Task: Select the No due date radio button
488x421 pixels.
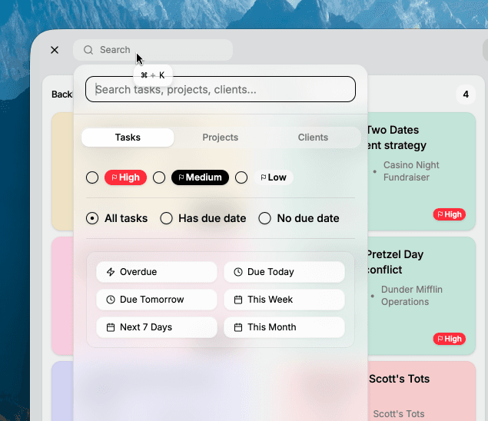Action: point(264,218)
